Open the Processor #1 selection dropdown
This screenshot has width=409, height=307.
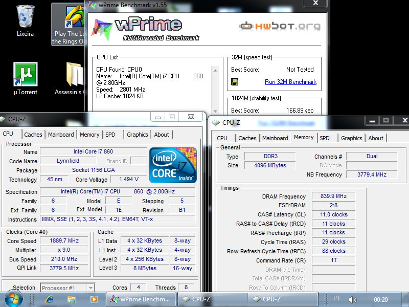(x=67, y=288)
